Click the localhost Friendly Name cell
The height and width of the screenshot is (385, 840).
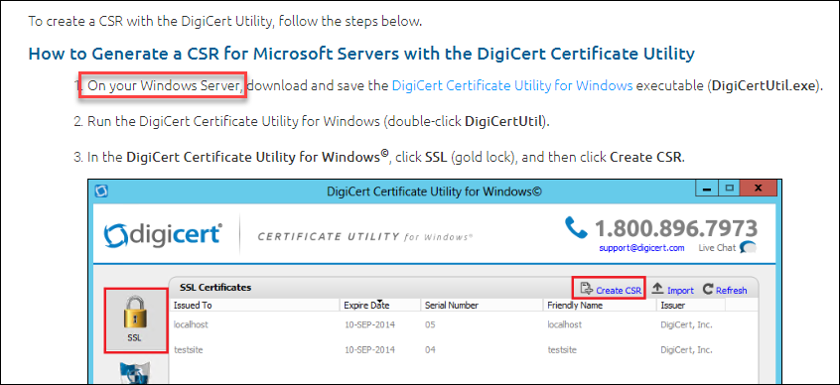(x=565, y=324)
